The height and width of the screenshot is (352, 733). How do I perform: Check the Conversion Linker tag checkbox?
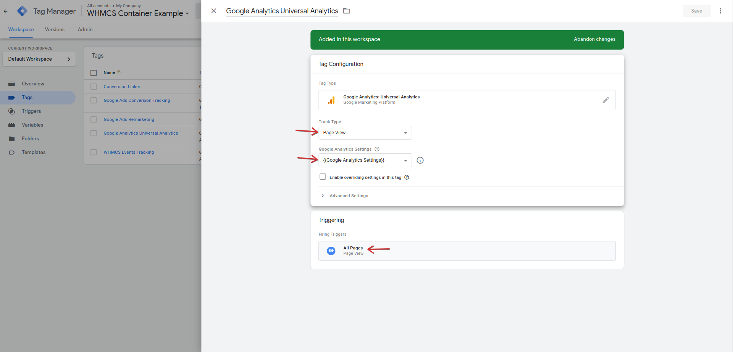pyautogui.click(x=94, y=87)
